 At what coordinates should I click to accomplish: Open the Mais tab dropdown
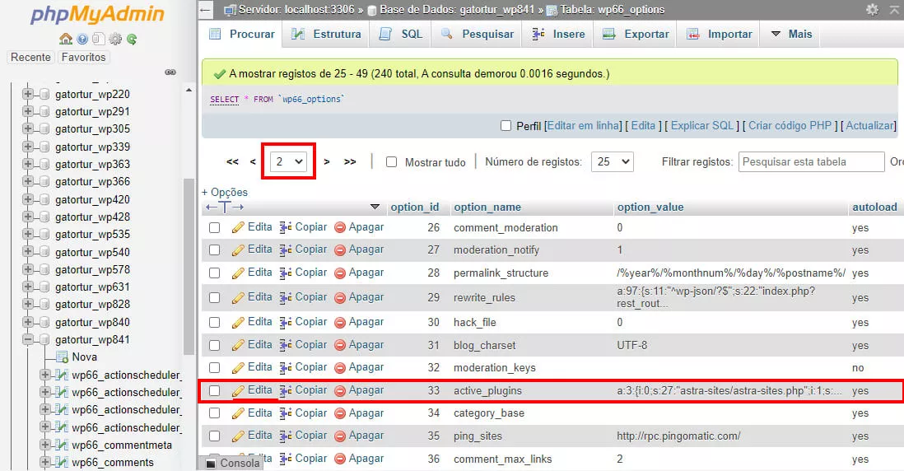[x=791, y=34]
